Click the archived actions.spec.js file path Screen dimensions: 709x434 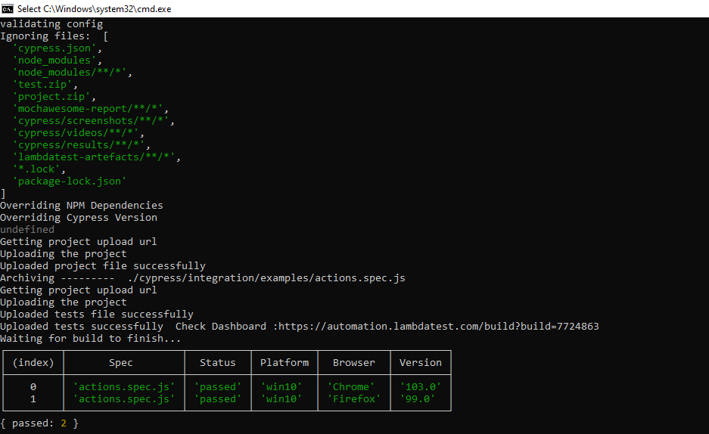266,278
